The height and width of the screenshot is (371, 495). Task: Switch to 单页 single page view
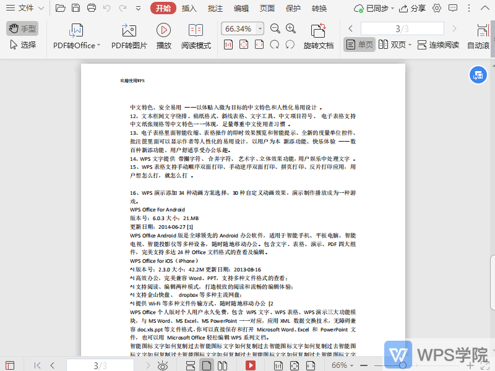click(359, 45)
